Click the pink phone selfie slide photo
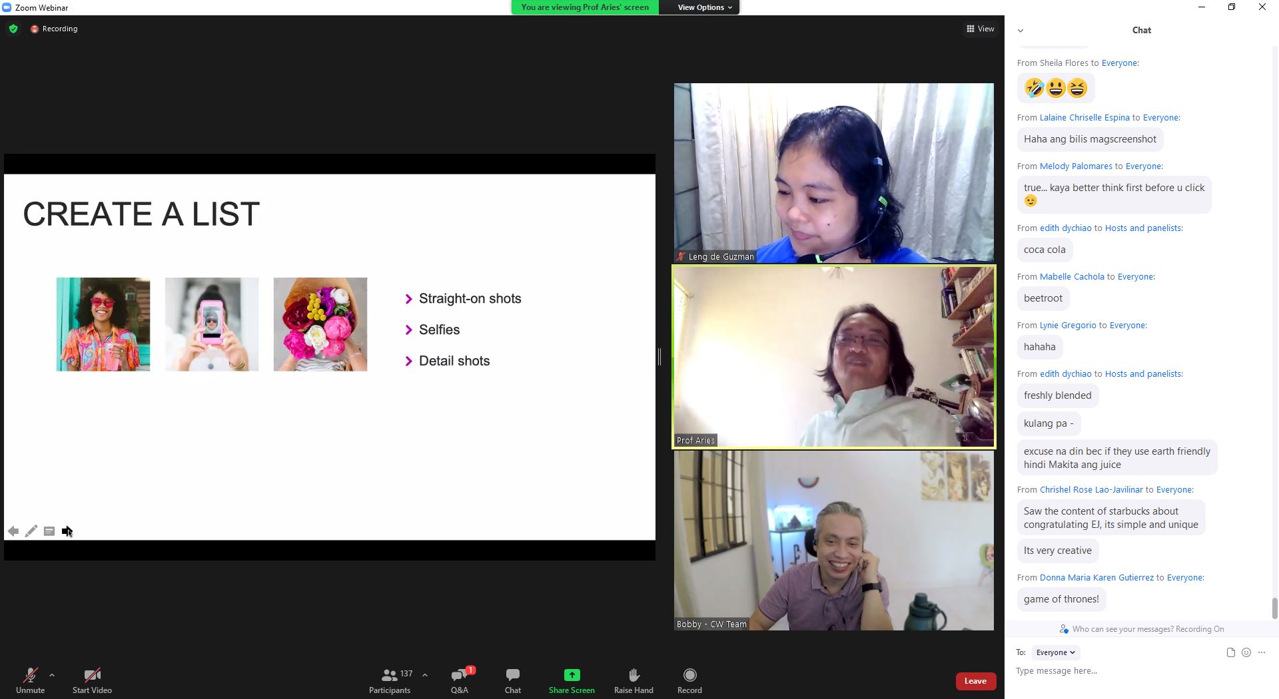Screen dimensions: 1279x699 [x=212, y=324]
